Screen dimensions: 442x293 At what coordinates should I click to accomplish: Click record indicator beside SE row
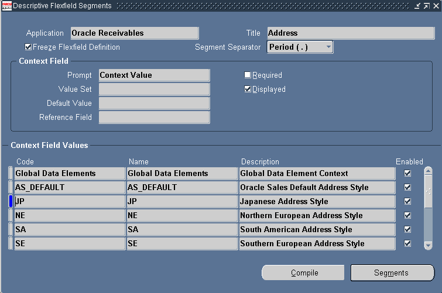pos(11,244)
